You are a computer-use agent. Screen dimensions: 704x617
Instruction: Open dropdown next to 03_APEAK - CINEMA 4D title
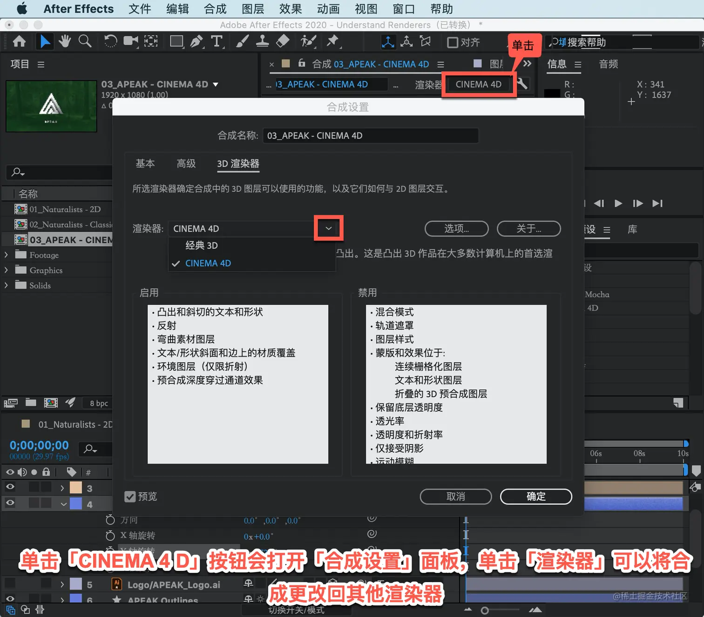216,84
